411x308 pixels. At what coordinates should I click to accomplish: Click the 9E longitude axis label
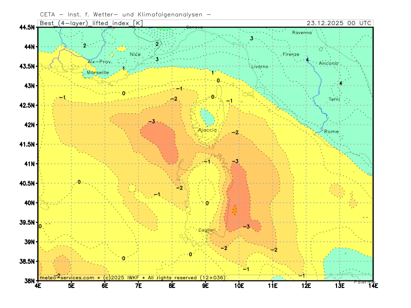(x=206, y=285)
